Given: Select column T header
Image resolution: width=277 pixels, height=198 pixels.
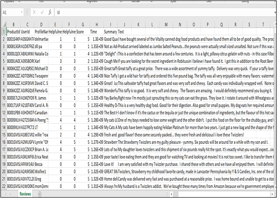Looking at the screenshot, I should click(x=263, y=25).
